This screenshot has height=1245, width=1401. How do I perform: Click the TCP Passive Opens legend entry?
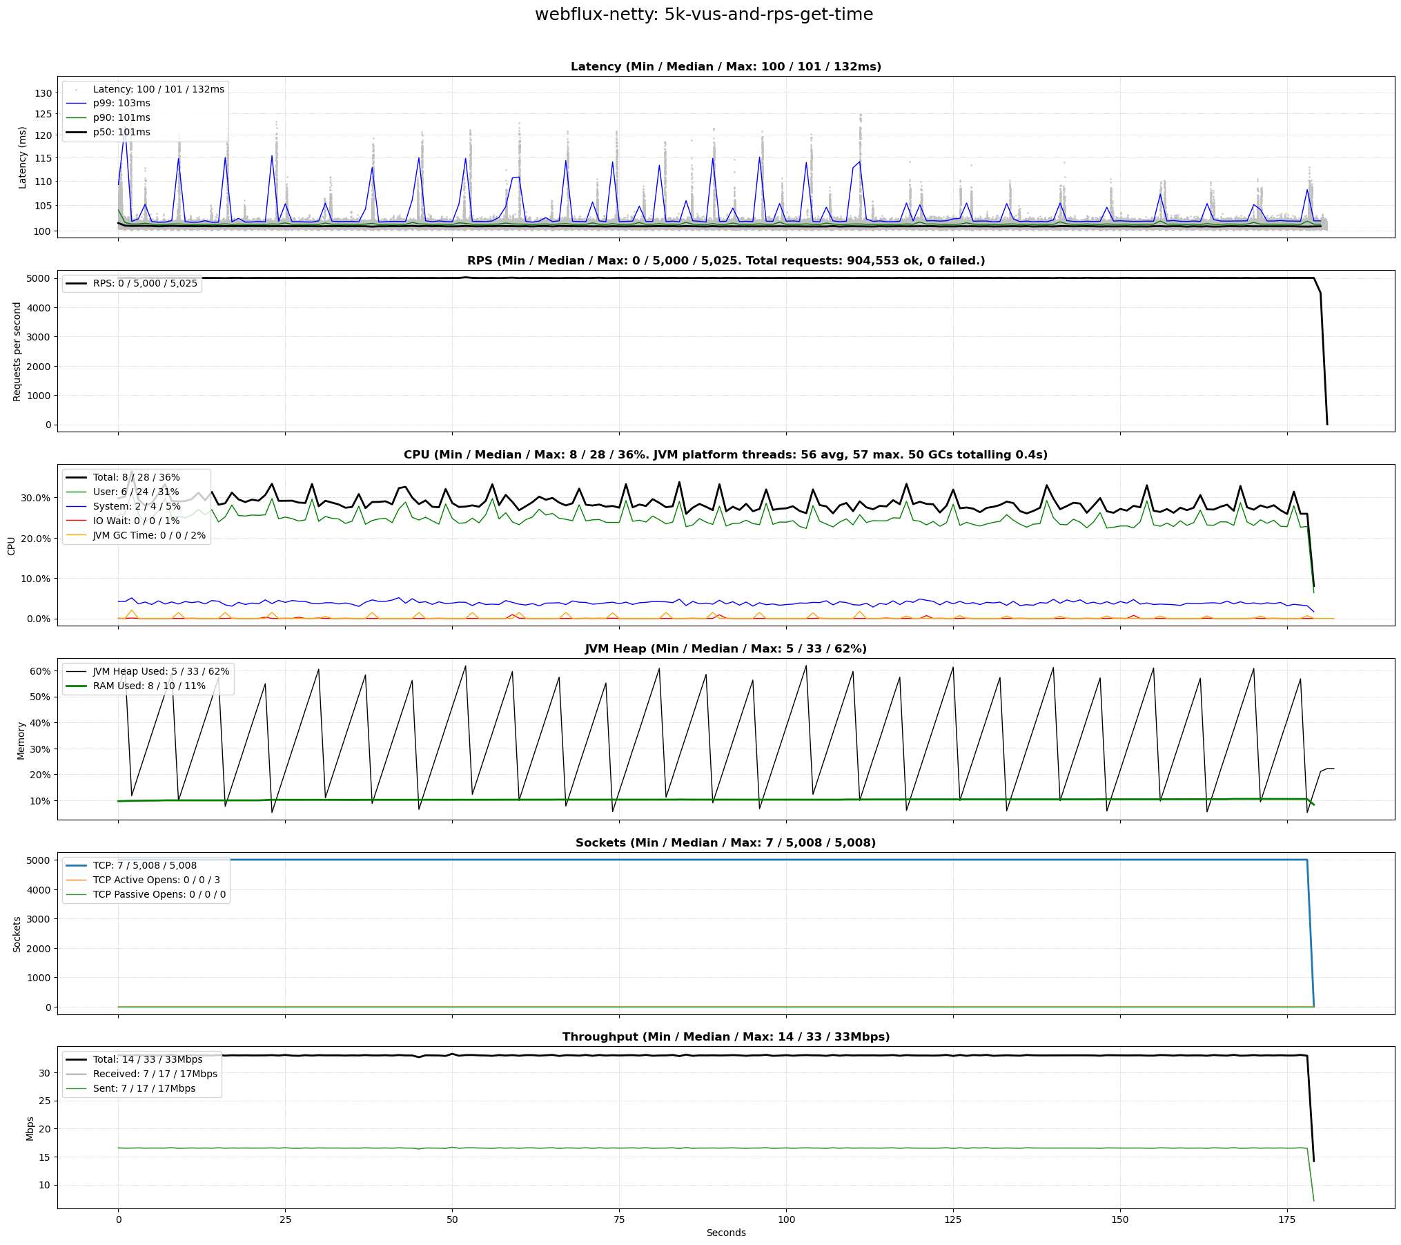point(159,895)
